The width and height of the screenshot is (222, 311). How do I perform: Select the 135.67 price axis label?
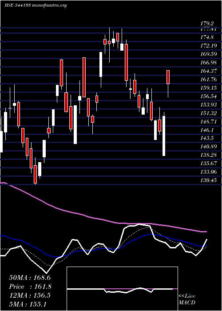[x=209, y=163]
